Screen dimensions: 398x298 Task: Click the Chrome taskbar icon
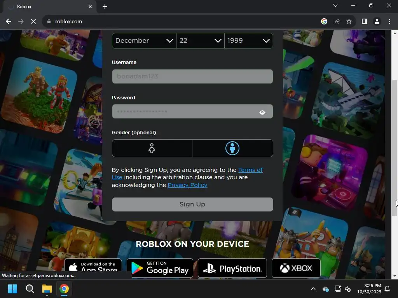(64, 289)
